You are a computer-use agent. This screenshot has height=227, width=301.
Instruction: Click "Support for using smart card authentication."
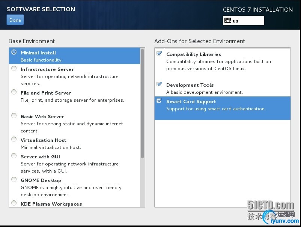(x=216, y=109)
